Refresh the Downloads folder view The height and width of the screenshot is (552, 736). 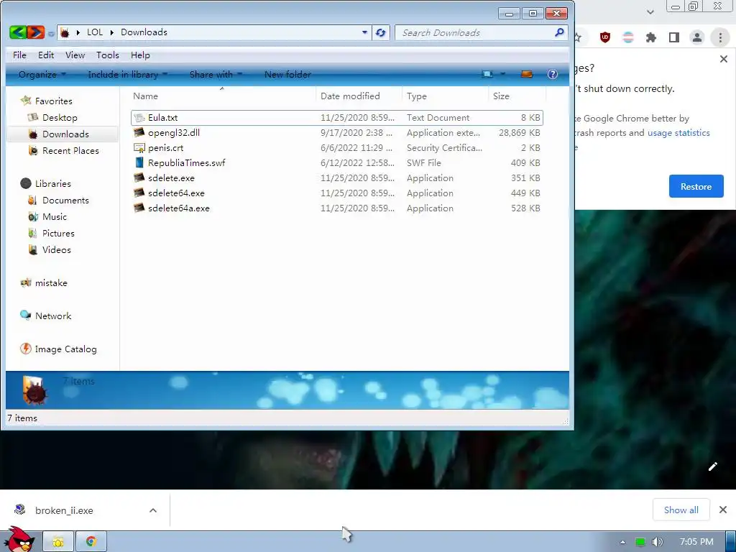[381, 32]
